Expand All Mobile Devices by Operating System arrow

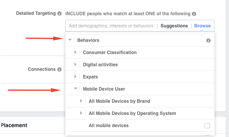click(81, 113)
